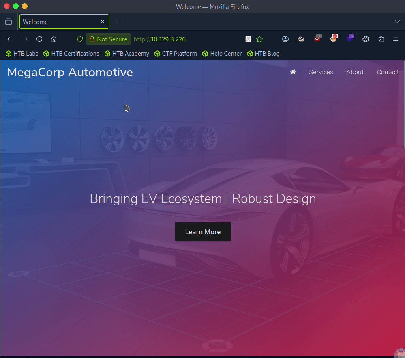This screenshot has height=358, width=405.
Task: Open the cookie editor extension
Action: (x=366, y=39)
